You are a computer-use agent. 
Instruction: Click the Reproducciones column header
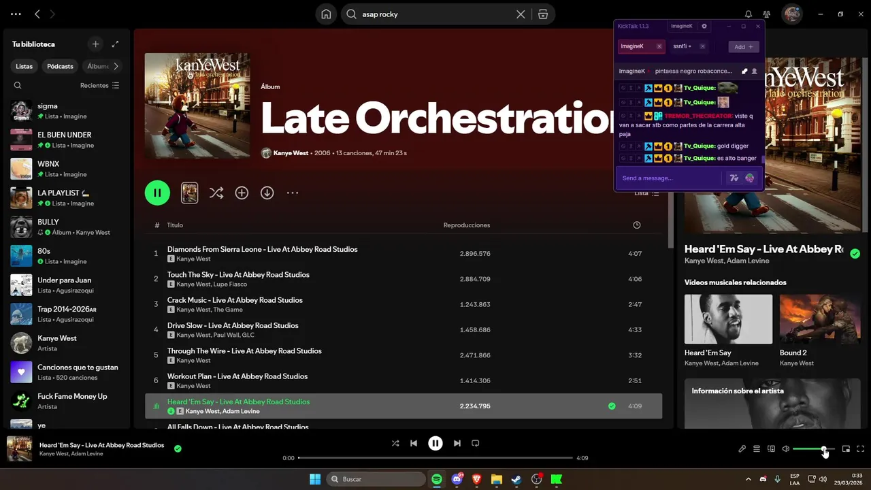coord(467,225)
